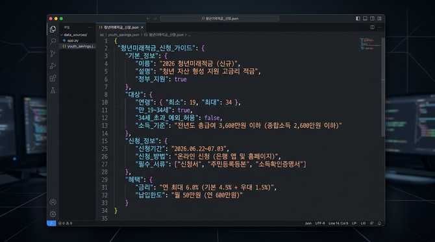Screen dimensions: 435x242
Task: Click the youth_savings.json breadcrumb segment
Action: pyautogui.click(x=124, y=35)
